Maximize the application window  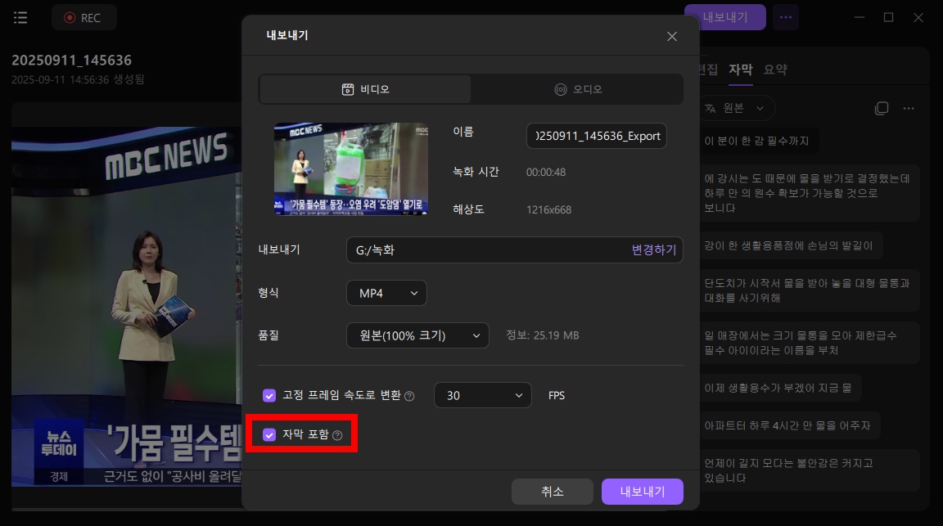click(x=888, y=17)
